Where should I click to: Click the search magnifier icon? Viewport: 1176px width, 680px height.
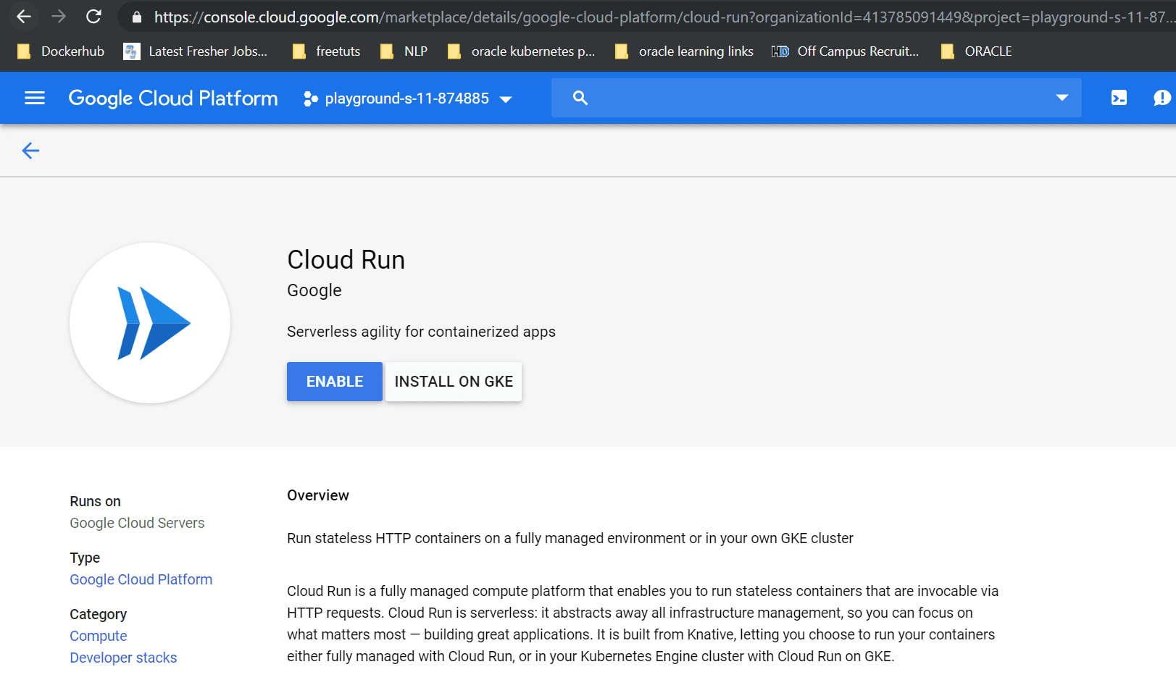pos(580,97)
